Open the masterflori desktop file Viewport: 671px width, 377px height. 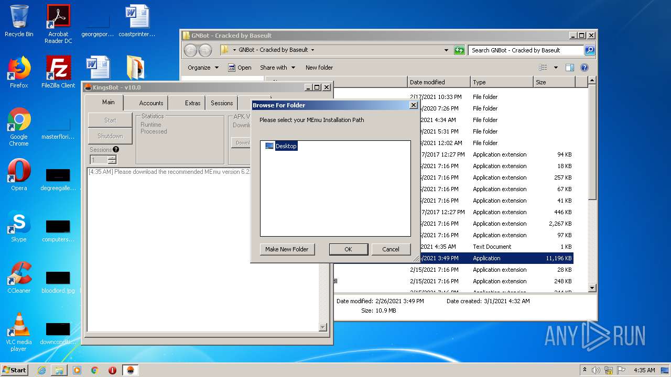(x=58, y=128)
